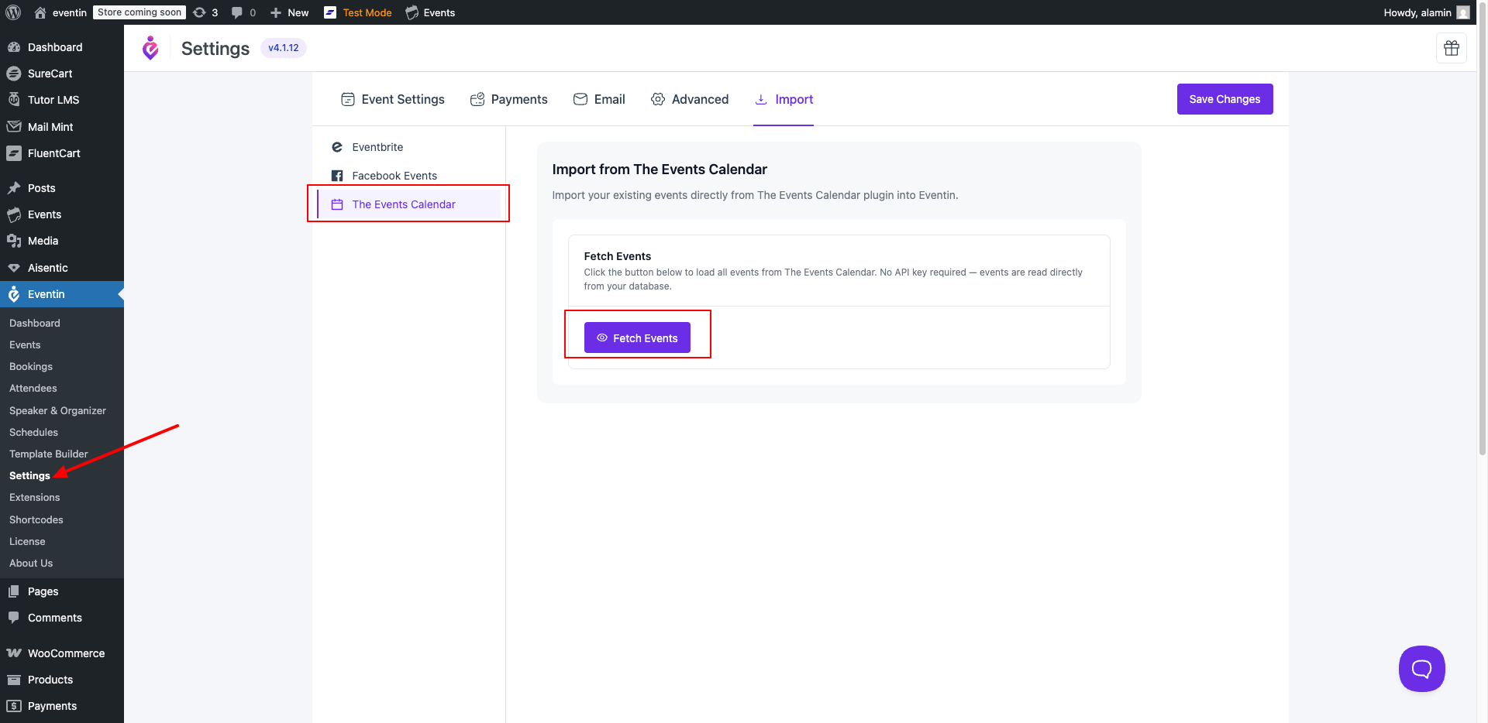
Task: Open the chat support bubble
Action: (x=1421, y=669)
